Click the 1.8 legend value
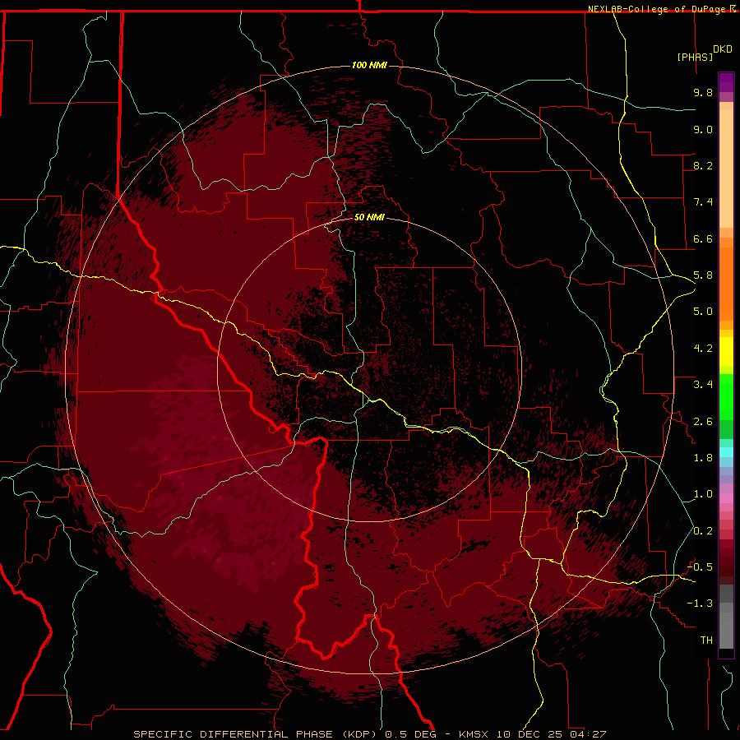Screen dimensions: 740x740 (x=703, y=458)
